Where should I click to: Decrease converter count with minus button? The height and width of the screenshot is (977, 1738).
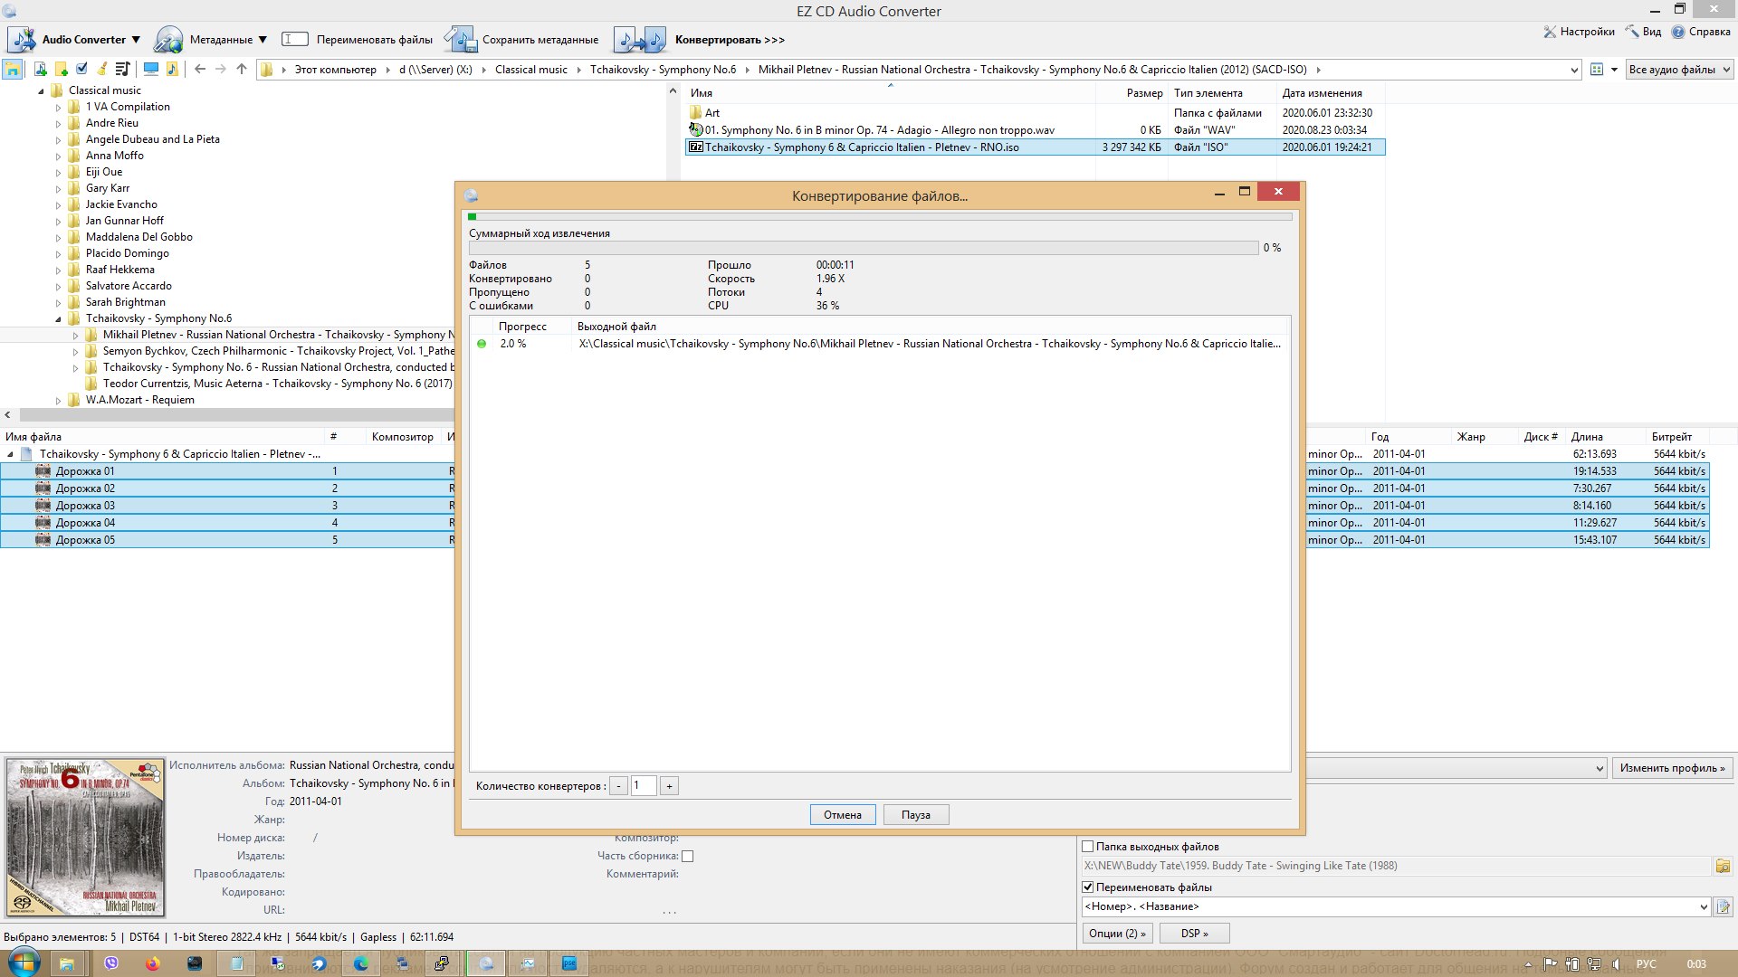point(618,786)
